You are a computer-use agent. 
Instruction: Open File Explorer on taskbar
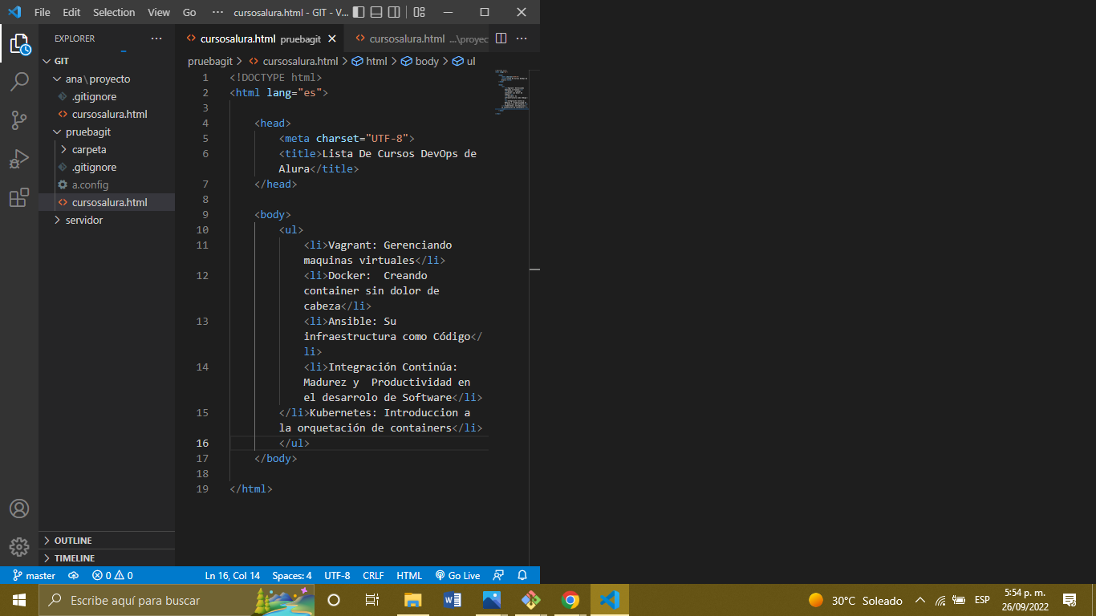(x=413, y=600)
